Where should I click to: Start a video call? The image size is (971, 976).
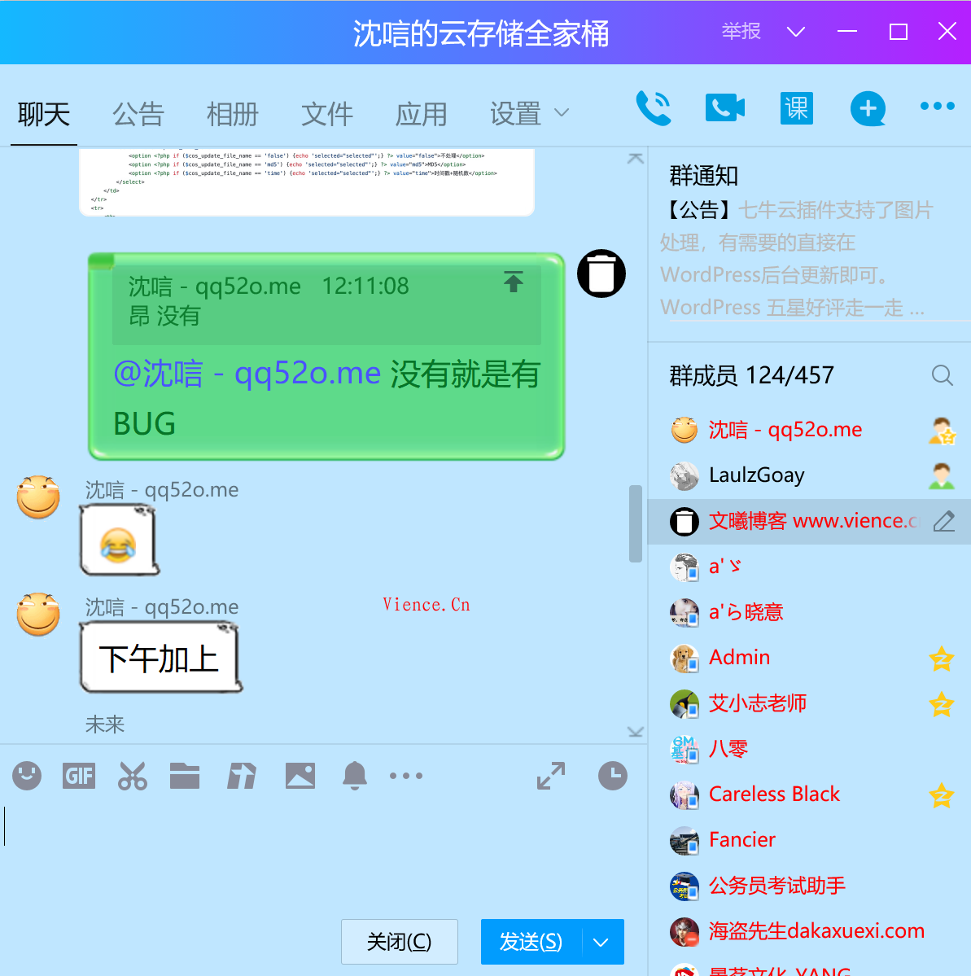click(x=724, y=108)
